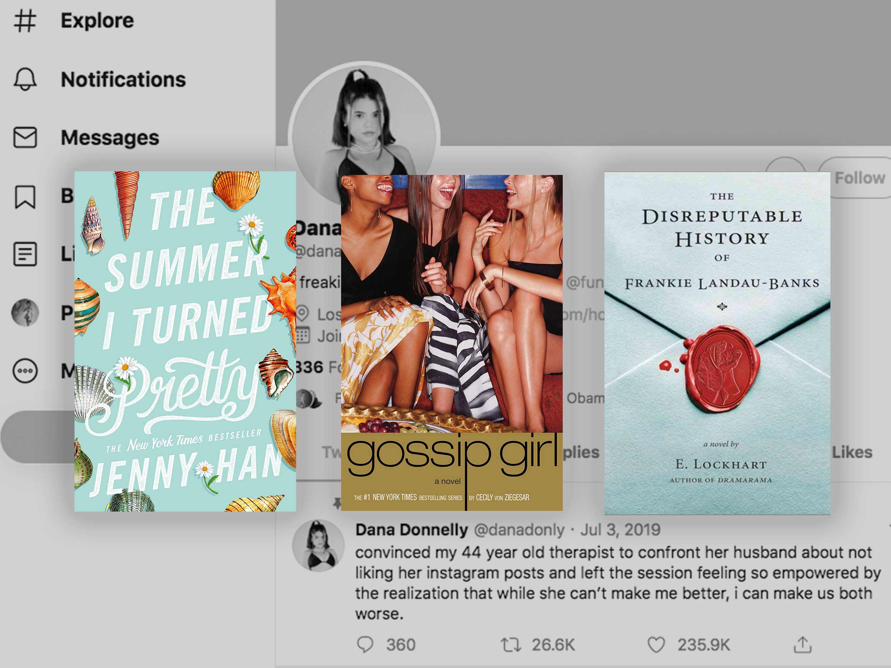Open the Messages envelope icon
Image resolution: width=891 pixels, height=668 pixels.
coord(25,137)
